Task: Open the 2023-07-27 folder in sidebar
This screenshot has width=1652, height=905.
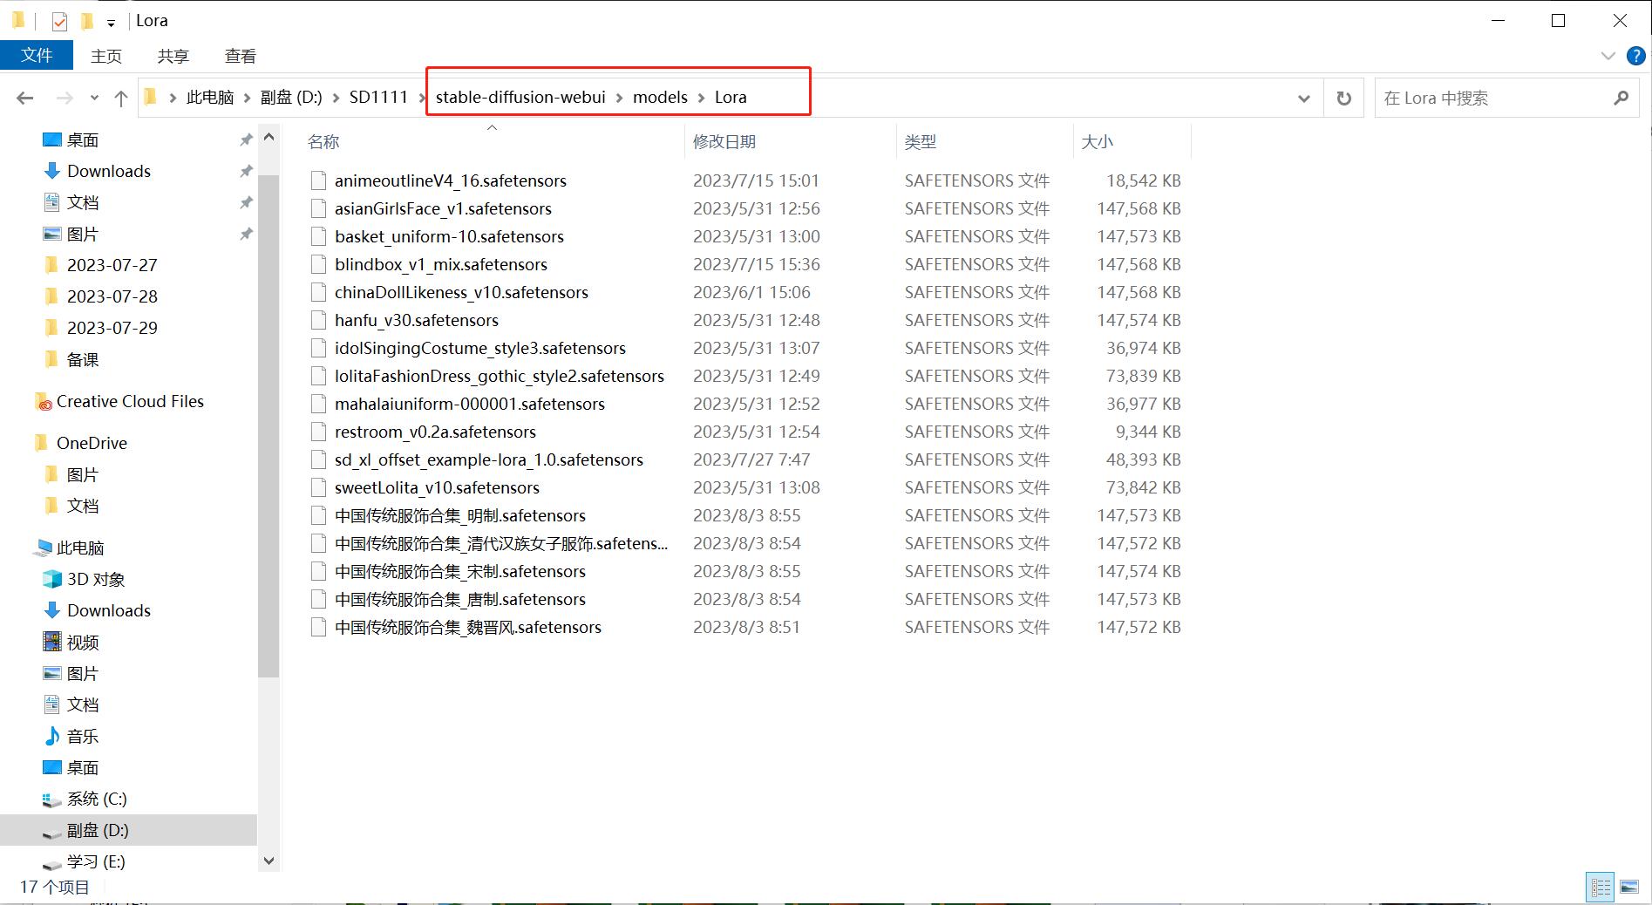Action: (x=112, y=265)
